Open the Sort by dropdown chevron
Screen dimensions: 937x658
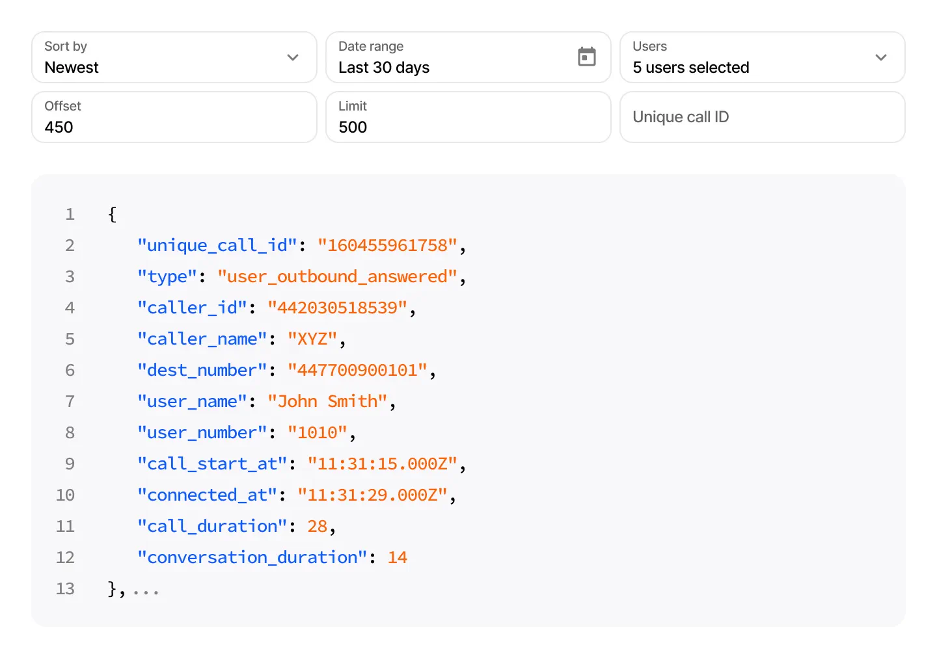coord(293,57)
